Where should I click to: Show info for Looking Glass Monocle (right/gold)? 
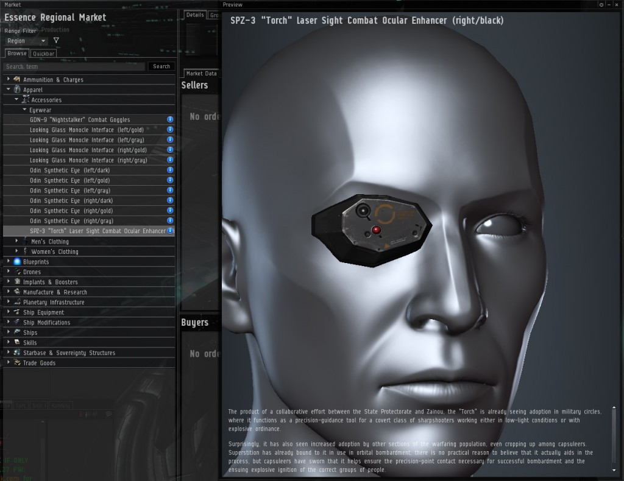(170, 150)
